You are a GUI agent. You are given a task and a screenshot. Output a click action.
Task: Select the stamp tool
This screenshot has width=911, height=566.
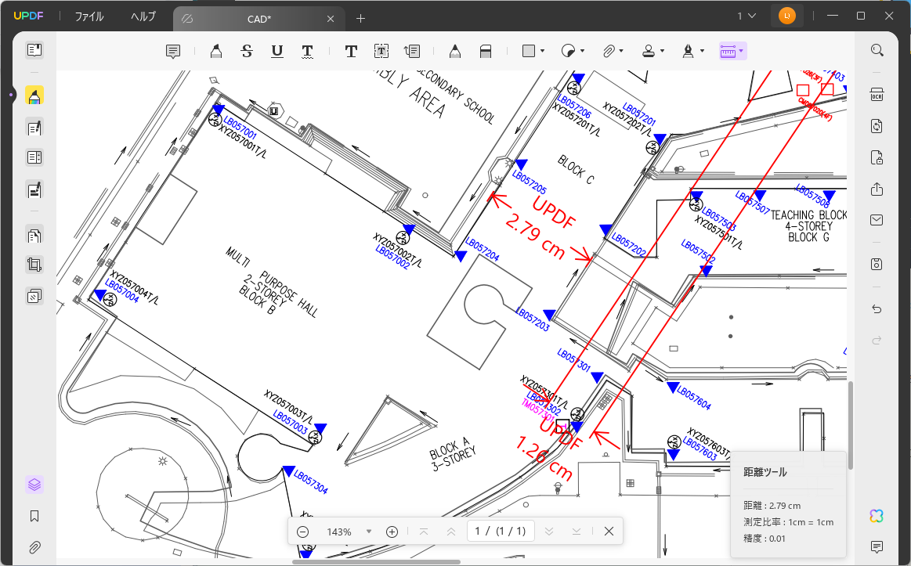(x=649, y=50)
